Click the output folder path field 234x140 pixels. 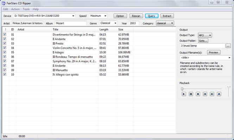coord(202,46)
